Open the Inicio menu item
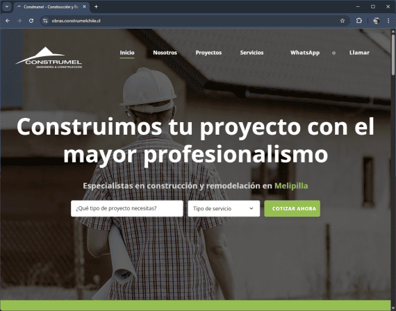Image resolution: width=396 pixels, height=311 pixels. click(x=127, y=53)
